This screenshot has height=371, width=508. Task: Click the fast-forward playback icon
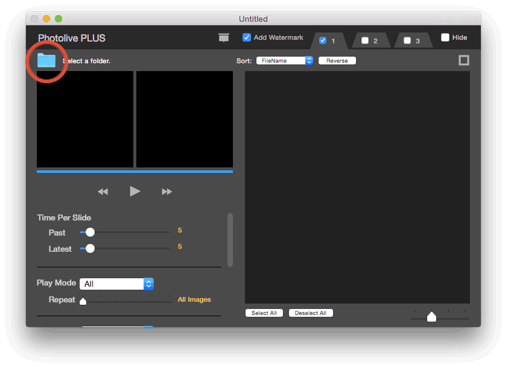coord(167,192)
